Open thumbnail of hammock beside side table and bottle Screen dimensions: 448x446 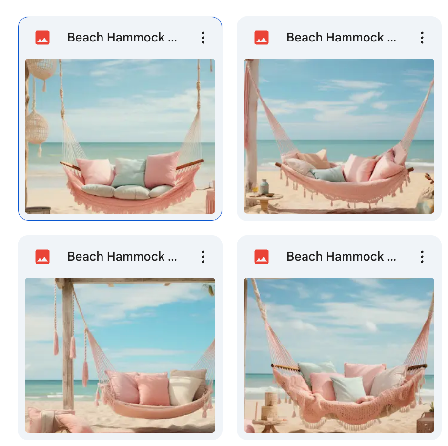[x=339, y=136]
